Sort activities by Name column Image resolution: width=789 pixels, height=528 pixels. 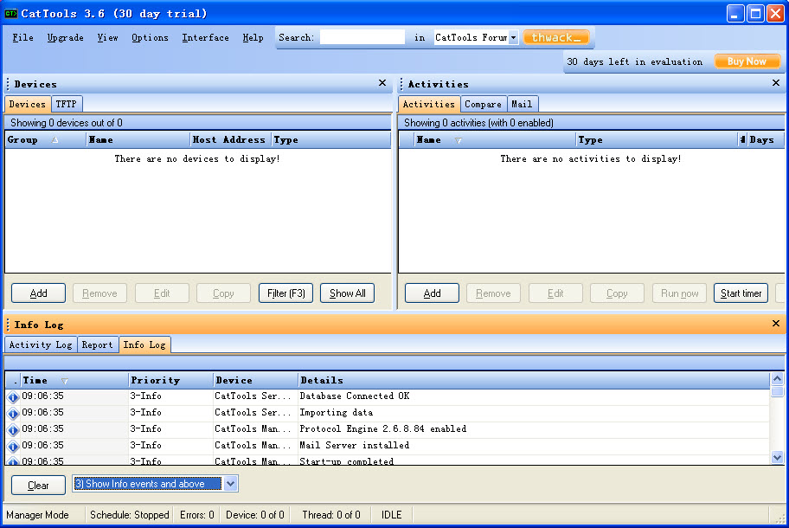pyautogui.click(x=495, y=140)
